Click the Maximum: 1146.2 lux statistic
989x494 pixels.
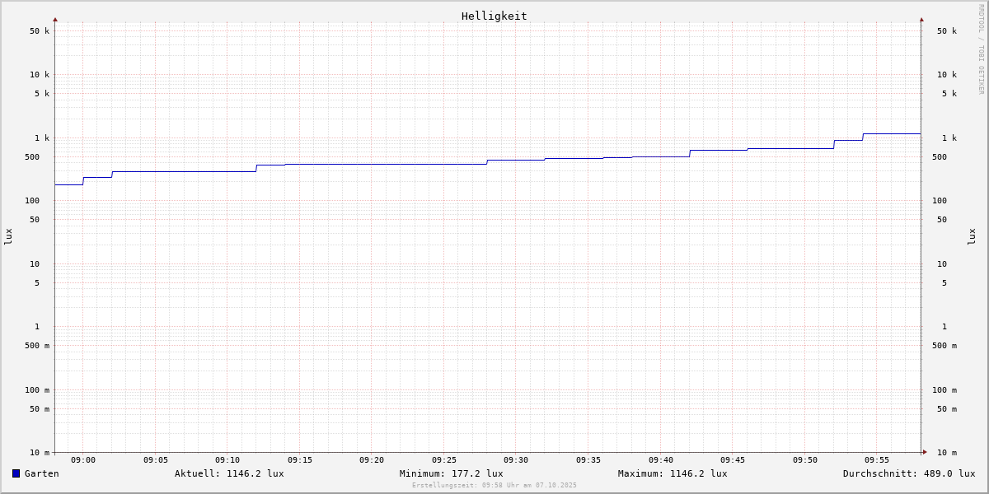point(673,473)
